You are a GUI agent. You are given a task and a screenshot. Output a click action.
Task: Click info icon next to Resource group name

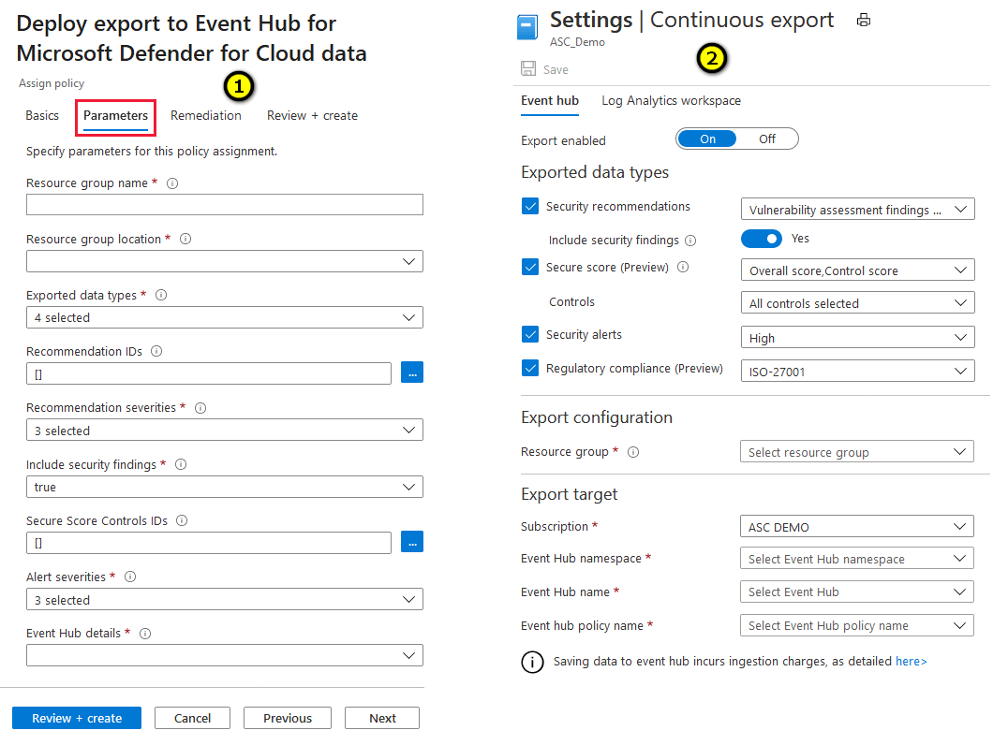[x=170, y=183]
